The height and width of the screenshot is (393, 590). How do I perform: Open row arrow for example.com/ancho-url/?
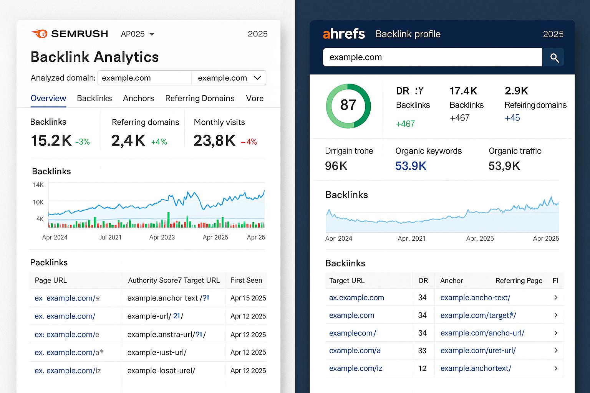coord(556,333)
